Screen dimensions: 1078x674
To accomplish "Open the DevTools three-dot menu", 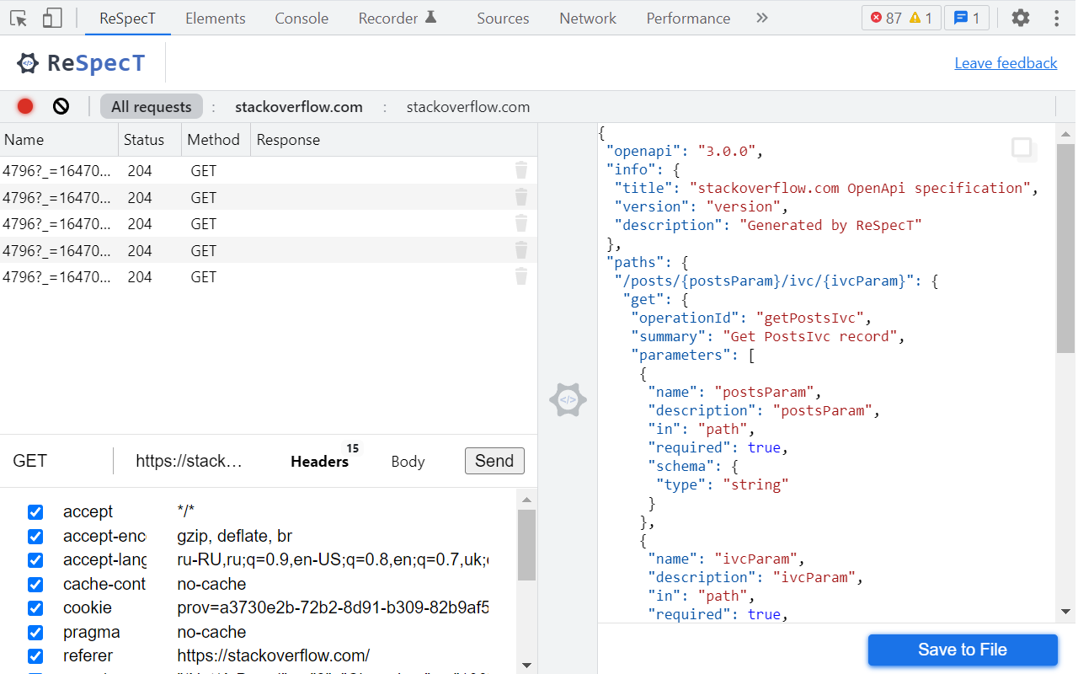I will [x=1057, y=18].
